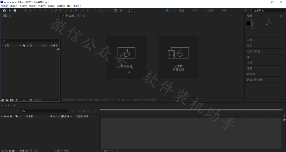This screenshot has height=152, width=286.
Task: Select the Pan camera tool
Action: click(30, 10)
